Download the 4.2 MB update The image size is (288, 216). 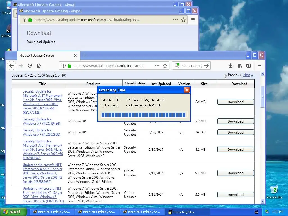point(236,150)
